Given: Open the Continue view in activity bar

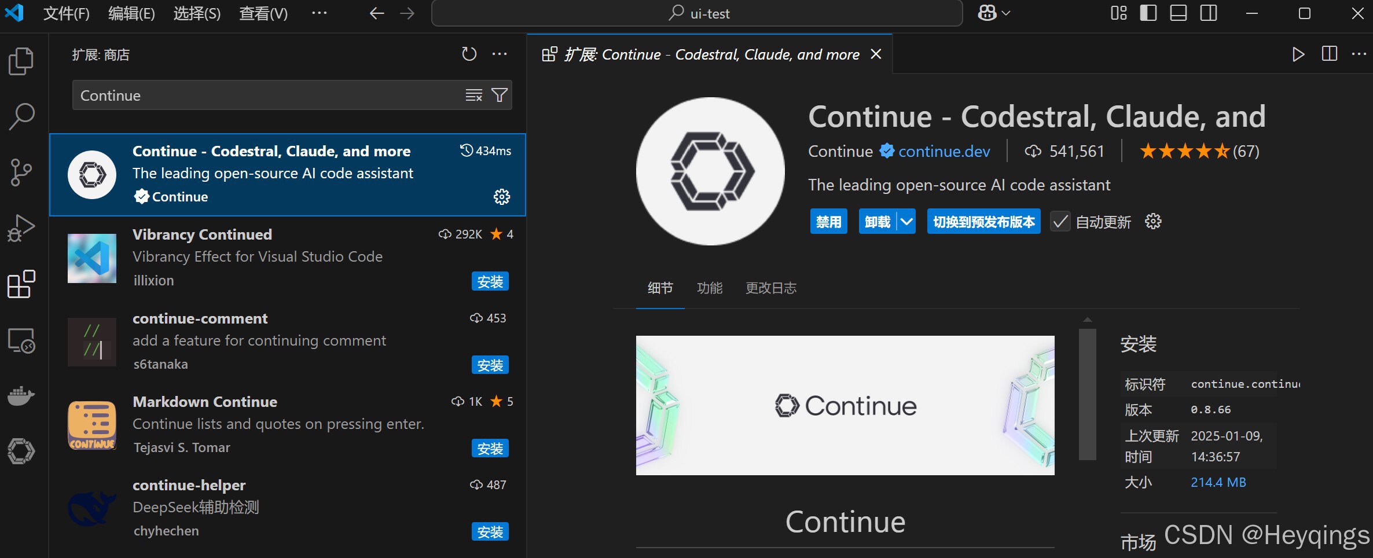Looking at the screenshot, I should 21,451.
